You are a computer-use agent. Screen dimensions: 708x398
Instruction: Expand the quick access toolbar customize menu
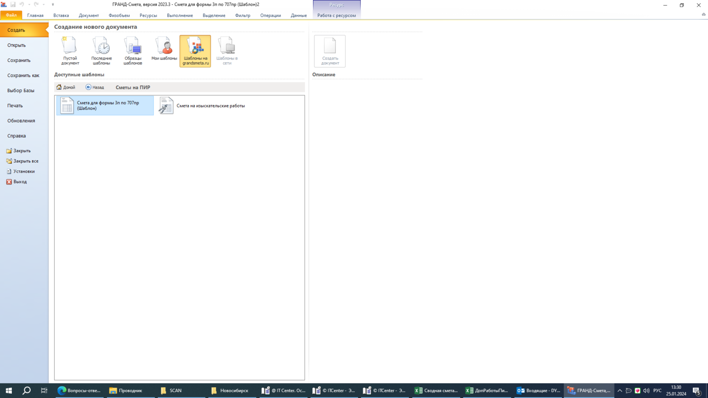click(53, 5)
